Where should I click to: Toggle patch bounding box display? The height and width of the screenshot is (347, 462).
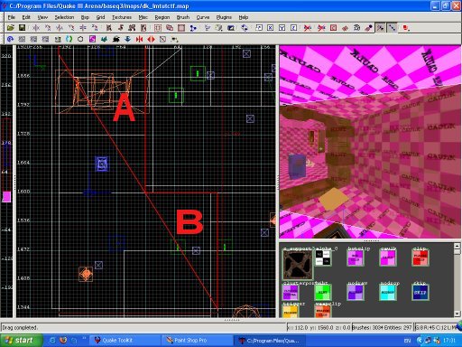click(x=333, y=28)
